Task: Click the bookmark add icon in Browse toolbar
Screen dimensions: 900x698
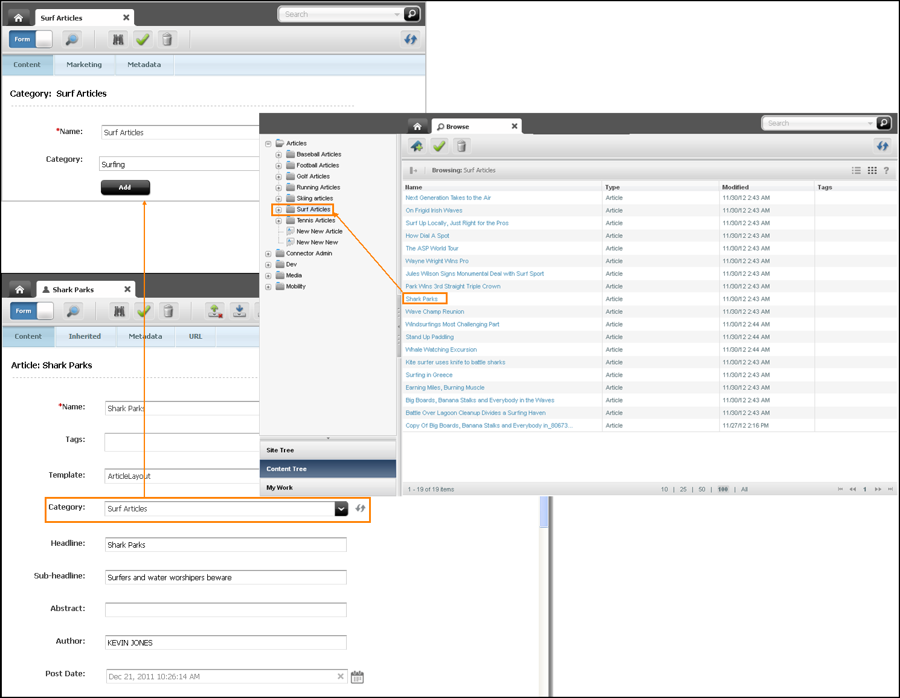Action: click(x=417, y=146)
